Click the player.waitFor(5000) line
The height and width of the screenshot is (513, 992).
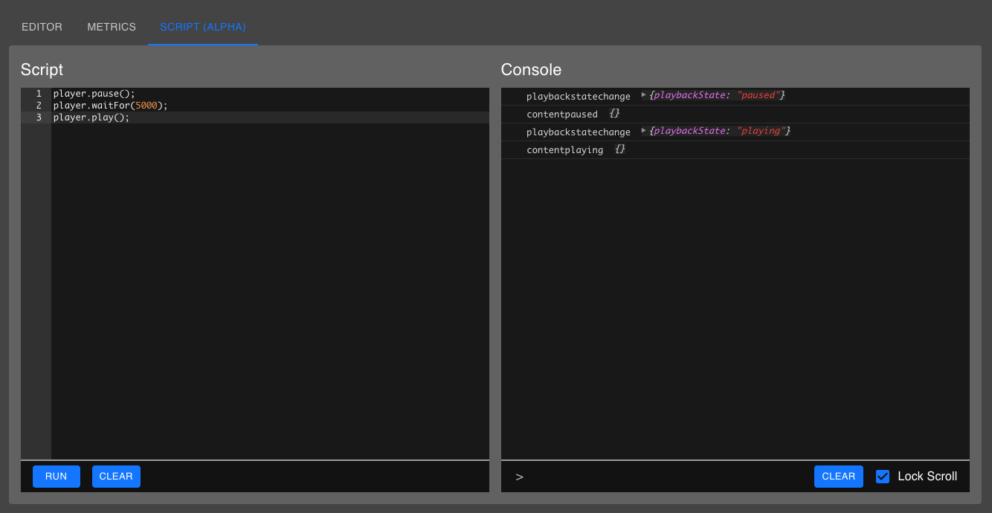(x=109, y=105)
